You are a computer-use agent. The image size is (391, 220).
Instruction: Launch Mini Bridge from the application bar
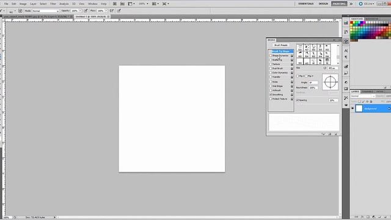(x=122, y=4)
